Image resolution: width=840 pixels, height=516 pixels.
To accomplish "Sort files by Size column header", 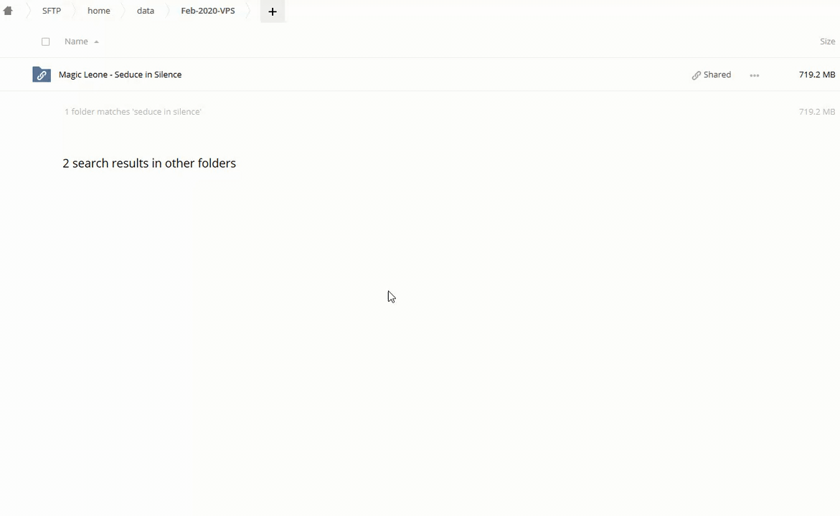I will pos(827,42).
